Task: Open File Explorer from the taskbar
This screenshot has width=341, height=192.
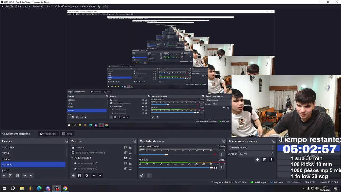Action: click(x=22, y=189)
